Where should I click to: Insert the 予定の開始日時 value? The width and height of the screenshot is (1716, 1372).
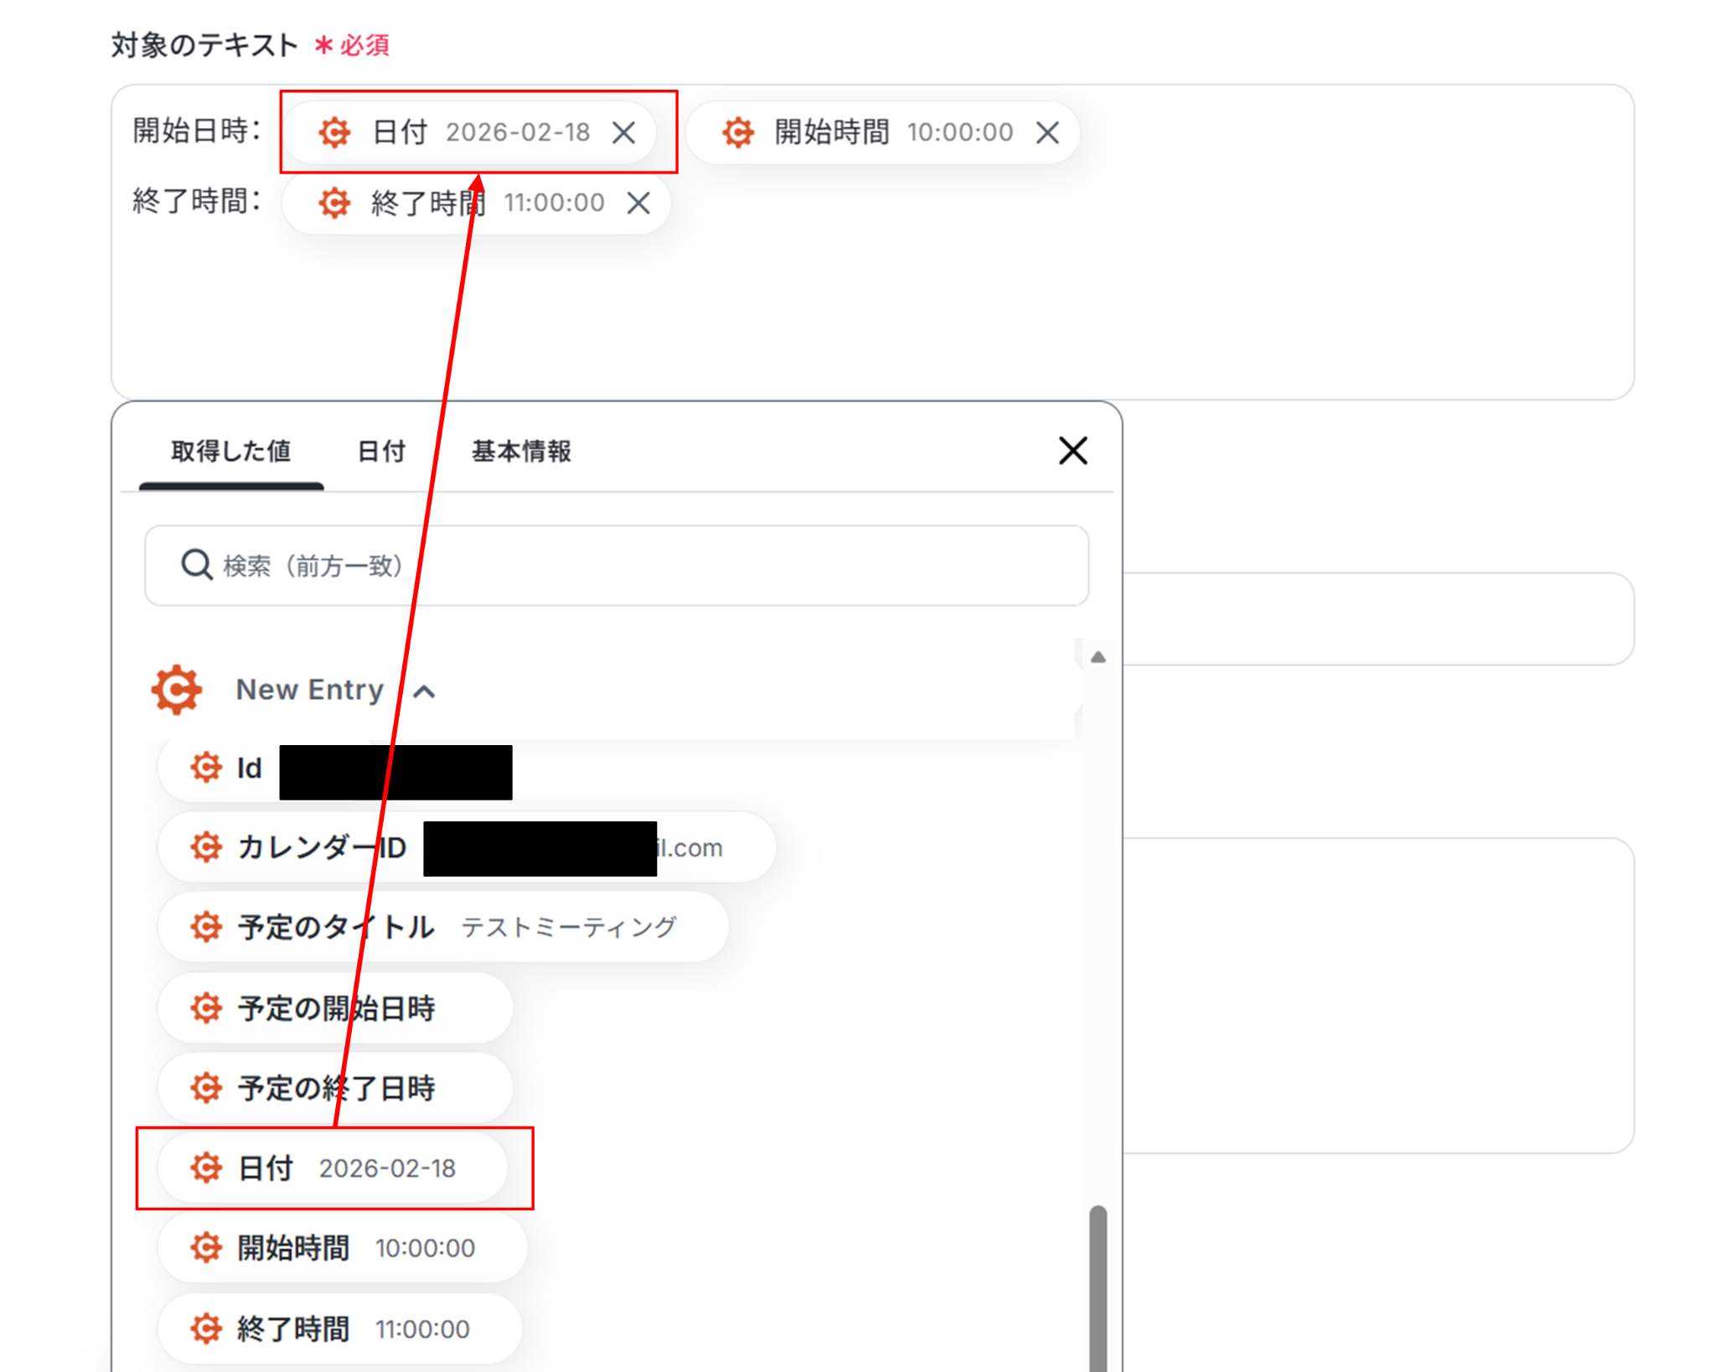pyautogui.click(x=335, y=1008)
